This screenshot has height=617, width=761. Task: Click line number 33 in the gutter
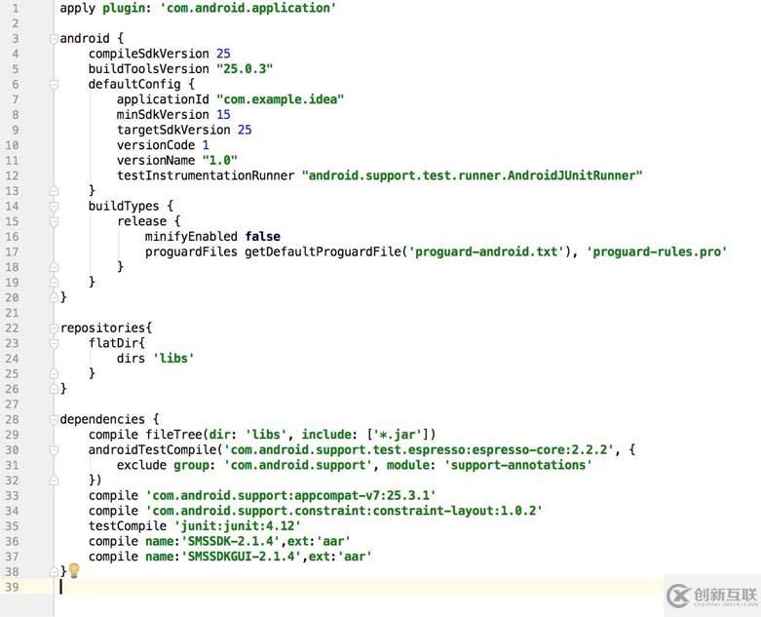click(x=12, y=495)
